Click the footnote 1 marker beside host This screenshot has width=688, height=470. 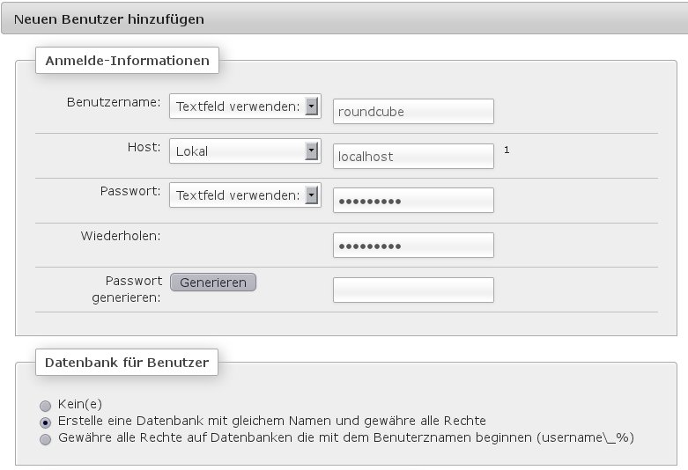point(507,150)
